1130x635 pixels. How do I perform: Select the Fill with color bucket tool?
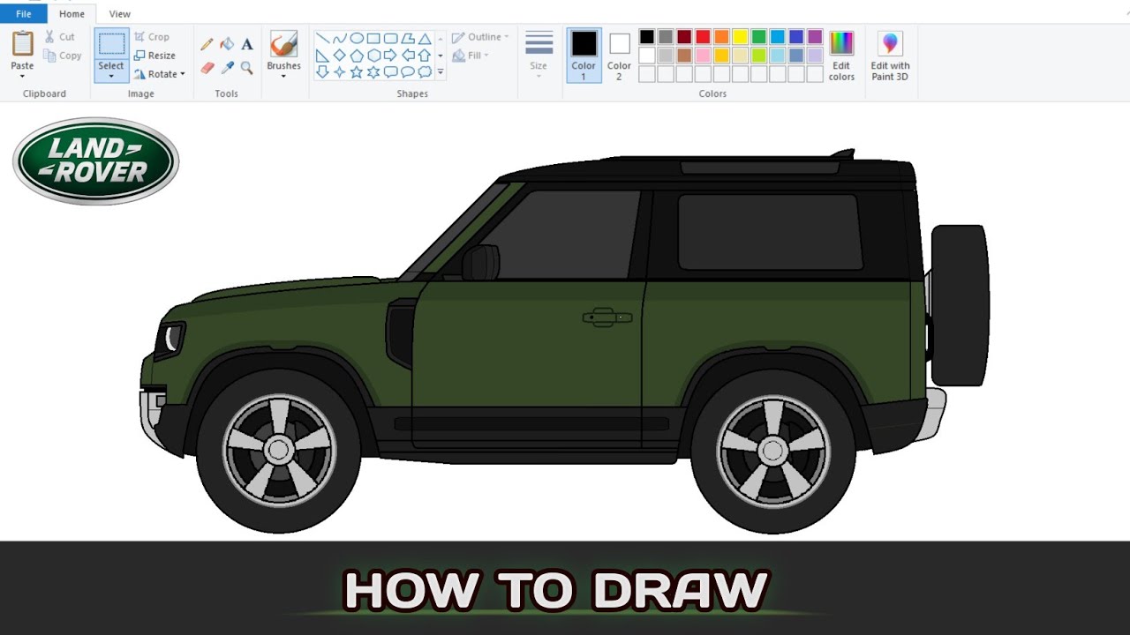pos(227,44)
